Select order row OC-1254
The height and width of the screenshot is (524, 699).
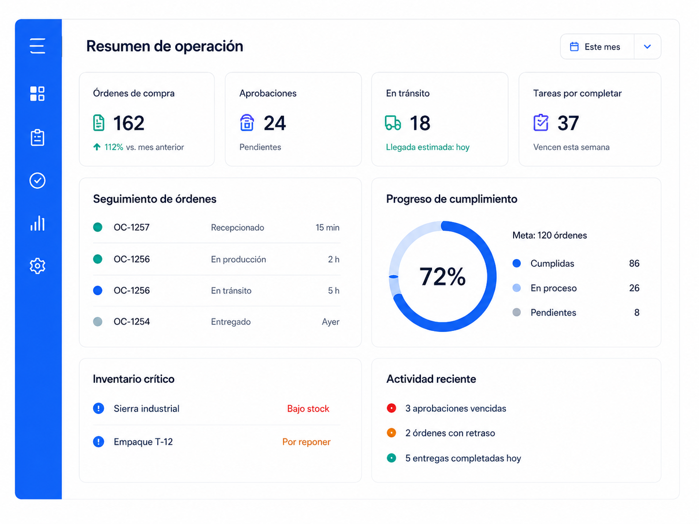216,322
